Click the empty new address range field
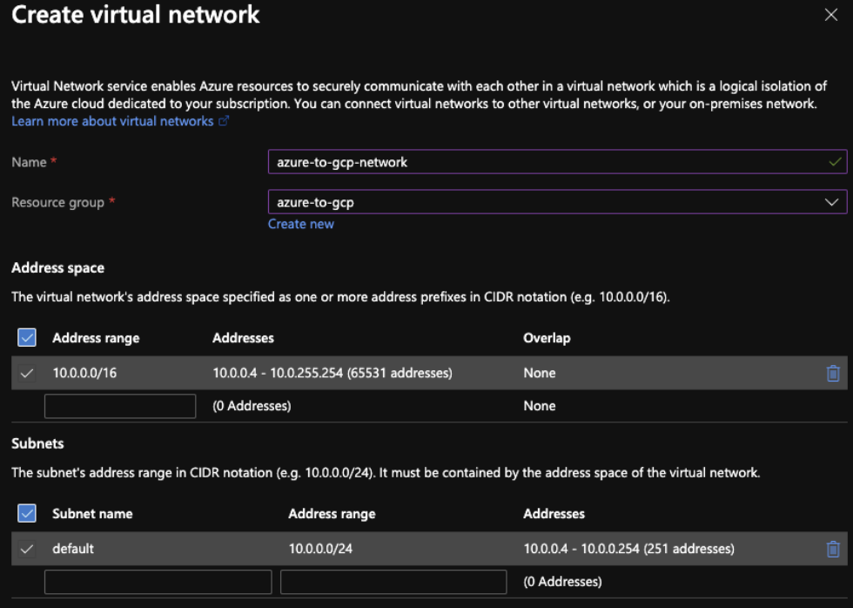This screenshot has height=608, width=853. [x=120, y=406]
